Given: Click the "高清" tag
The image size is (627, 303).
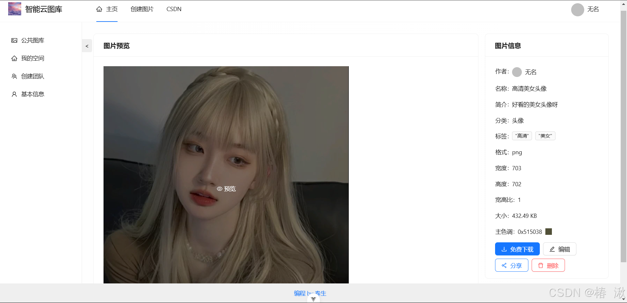Looking at the screenshot, I should pyautogui.click(x=522, y=136).
